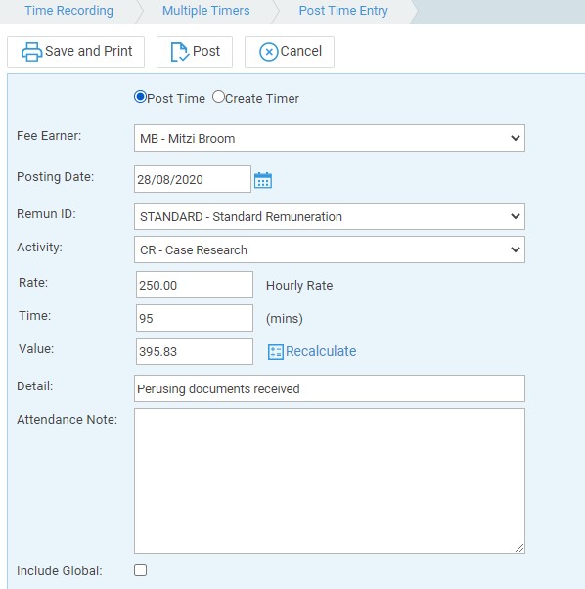Image resolution: width=585 pixels, height=589 pixels.
Task: Click the Save and Print button
Action: pyautogui.click(x=76, y=52)
